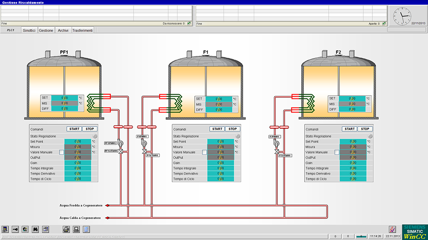Screen dimensions: 428x240
Task: Click the F1 valve symbol F1VTW01
Action: pyautogui.click(x=144, y=151)
